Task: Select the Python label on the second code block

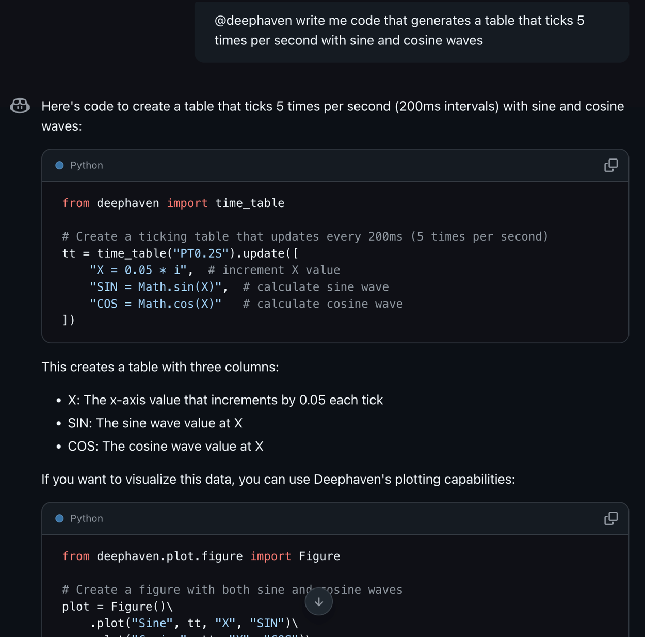Action: click(x=86, y=518)
